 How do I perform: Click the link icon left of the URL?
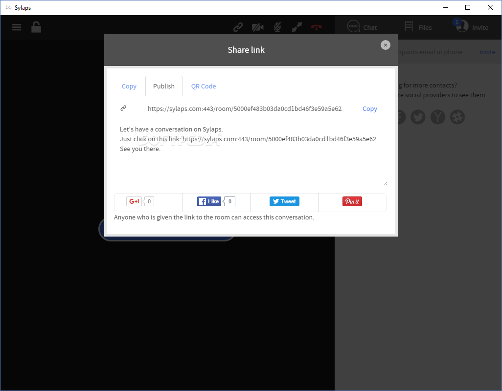click(x=123, y=108)
